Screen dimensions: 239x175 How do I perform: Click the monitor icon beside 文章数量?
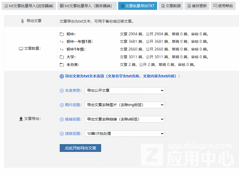point(21,49)
